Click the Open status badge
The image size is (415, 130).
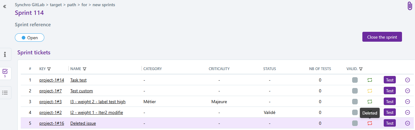tap(29, 38)
